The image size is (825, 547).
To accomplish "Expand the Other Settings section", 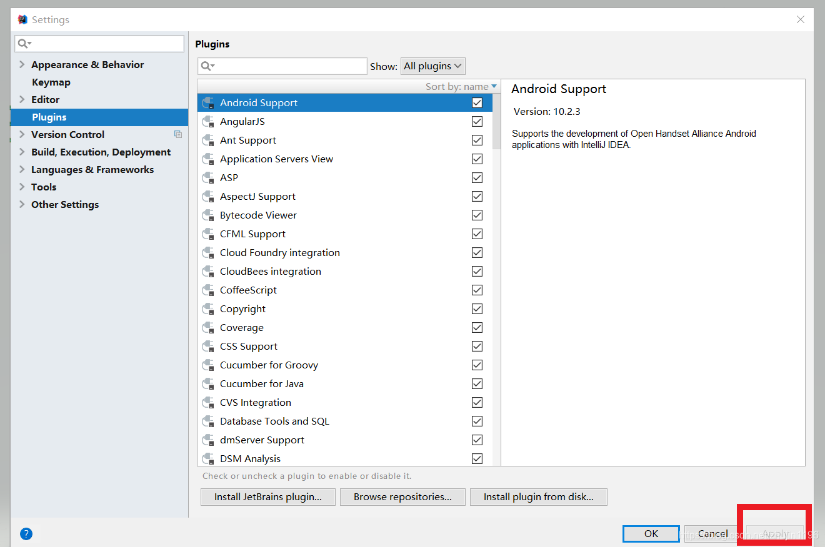I will coord(22,204).
